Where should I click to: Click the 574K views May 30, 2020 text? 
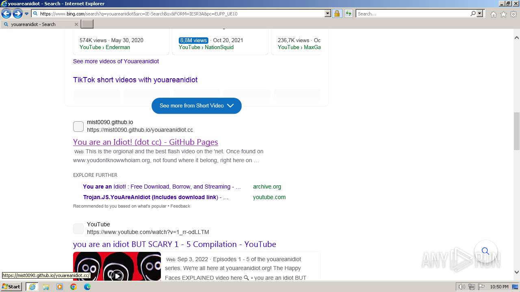point(111,40)
